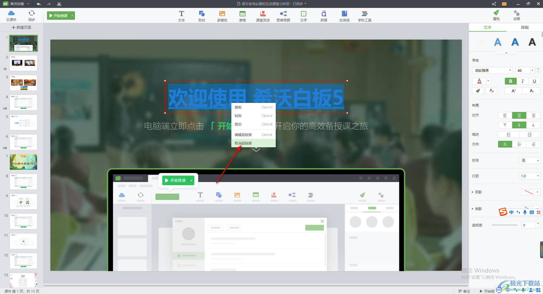
Task: Click the decrease indent icon
Action: [x=508, y=135]
